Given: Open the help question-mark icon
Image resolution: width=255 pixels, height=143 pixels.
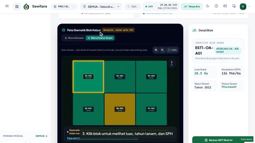Looking at the screenshot, I should click(x=216, y=6).
